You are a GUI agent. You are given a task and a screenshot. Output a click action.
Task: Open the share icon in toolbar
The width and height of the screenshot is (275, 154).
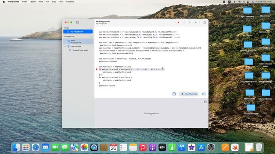pyautogui.click(x=205, y=22)
